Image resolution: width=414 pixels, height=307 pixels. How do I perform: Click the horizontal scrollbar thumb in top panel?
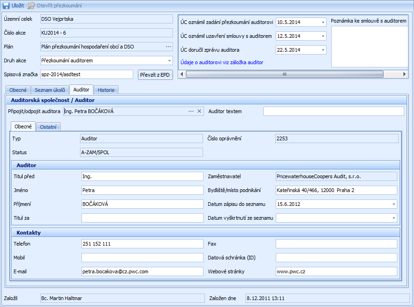[284, 74]
